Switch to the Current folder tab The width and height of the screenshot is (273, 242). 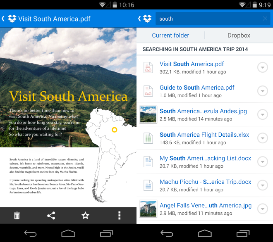(x=170, y=35)
